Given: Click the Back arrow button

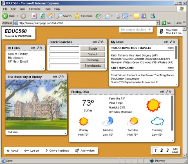Looking at the screenshot, I should click(5, 16).
